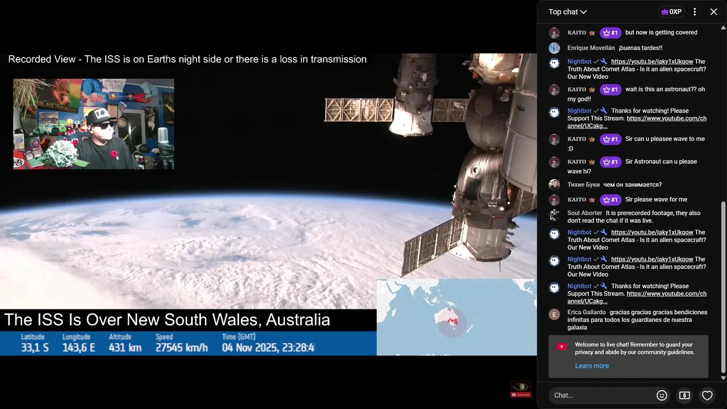Image resolution: width=727 pixels, height=409 pixels.
Task: Click KAITO's #1 badge on 'but now is getting covered'
Action: point(611,33)
